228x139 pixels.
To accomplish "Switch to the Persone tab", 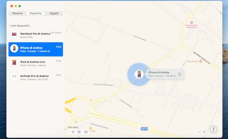I will tap(17, 13).
